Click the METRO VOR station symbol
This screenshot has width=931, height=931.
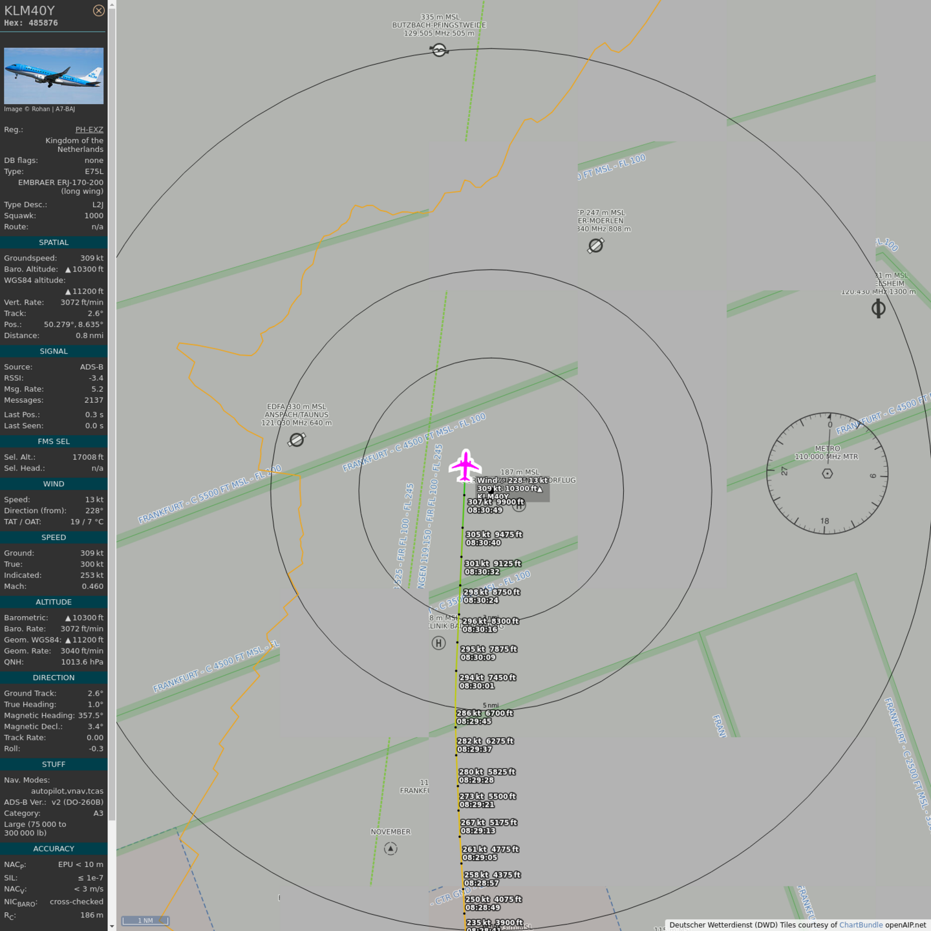click(x=827, y=474)
